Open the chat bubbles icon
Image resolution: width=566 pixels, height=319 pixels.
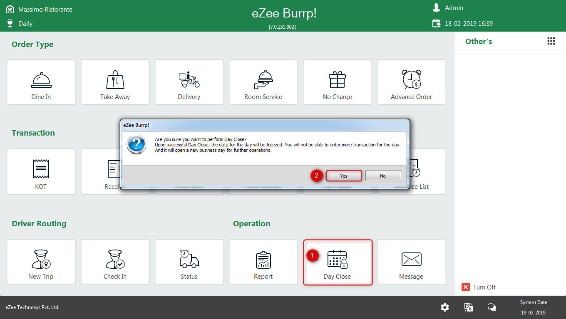pyautogui.click(x=492, y=307)
